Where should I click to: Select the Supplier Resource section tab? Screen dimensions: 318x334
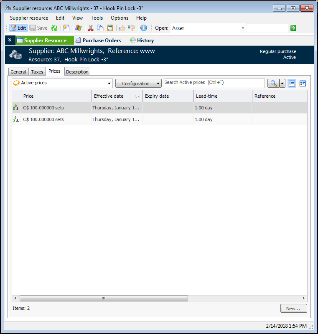pos(45,40)
